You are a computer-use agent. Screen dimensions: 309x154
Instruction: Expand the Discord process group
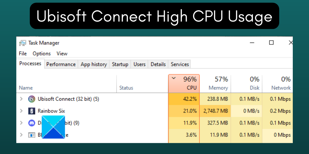point(21,123)
